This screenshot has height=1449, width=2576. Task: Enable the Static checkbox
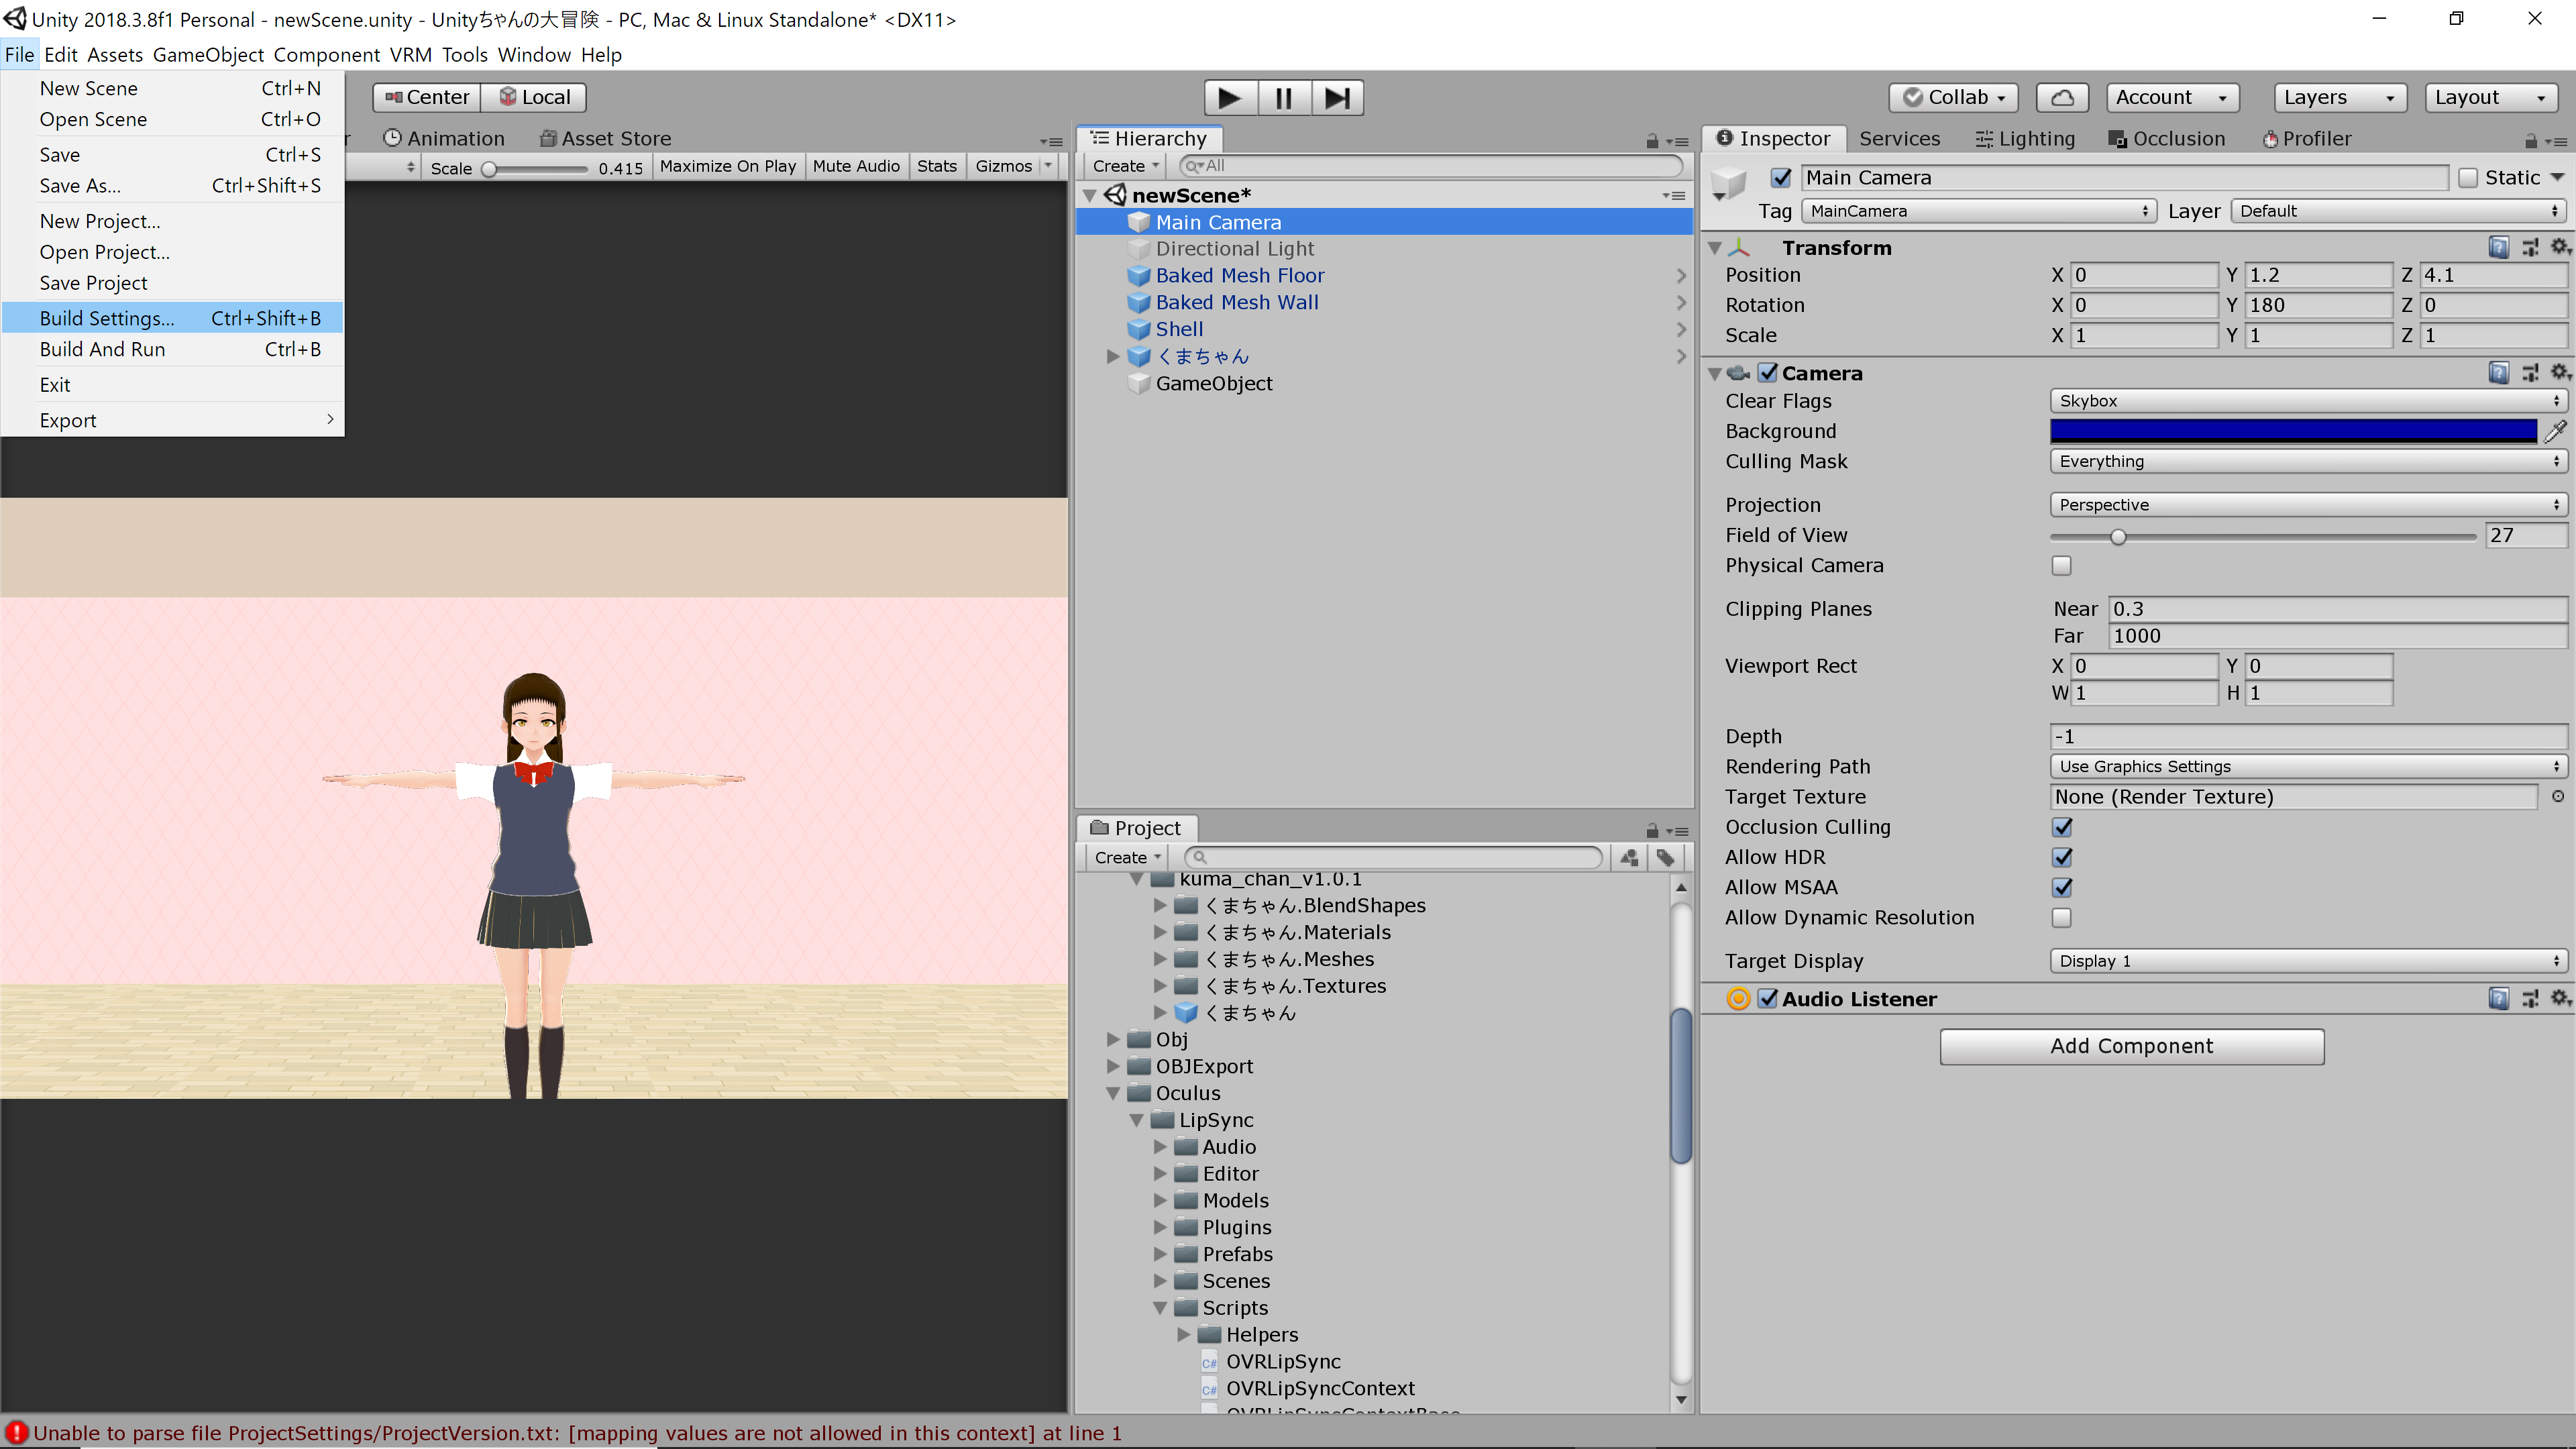(2468, 177)
